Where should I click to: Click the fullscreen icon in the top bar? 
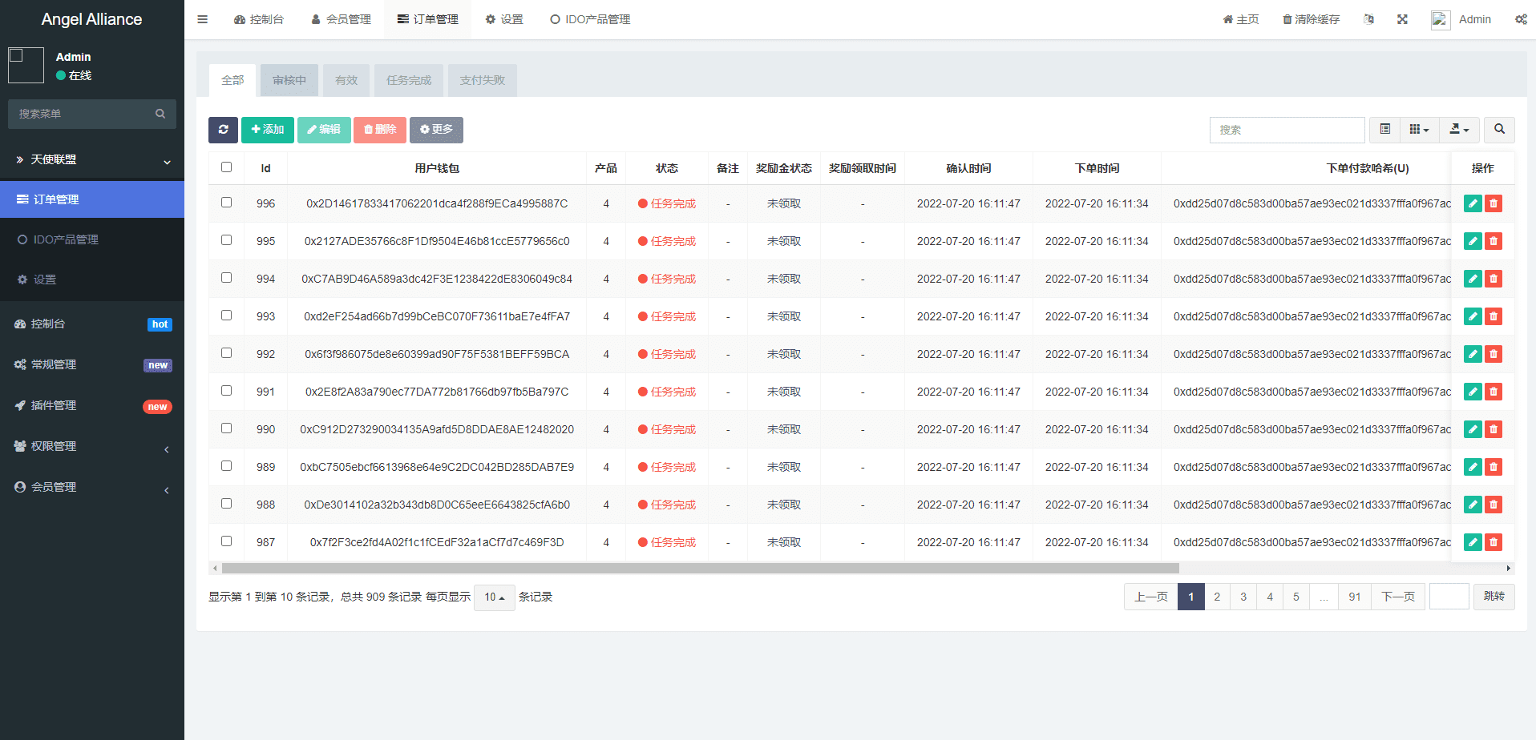point(1402,19)
